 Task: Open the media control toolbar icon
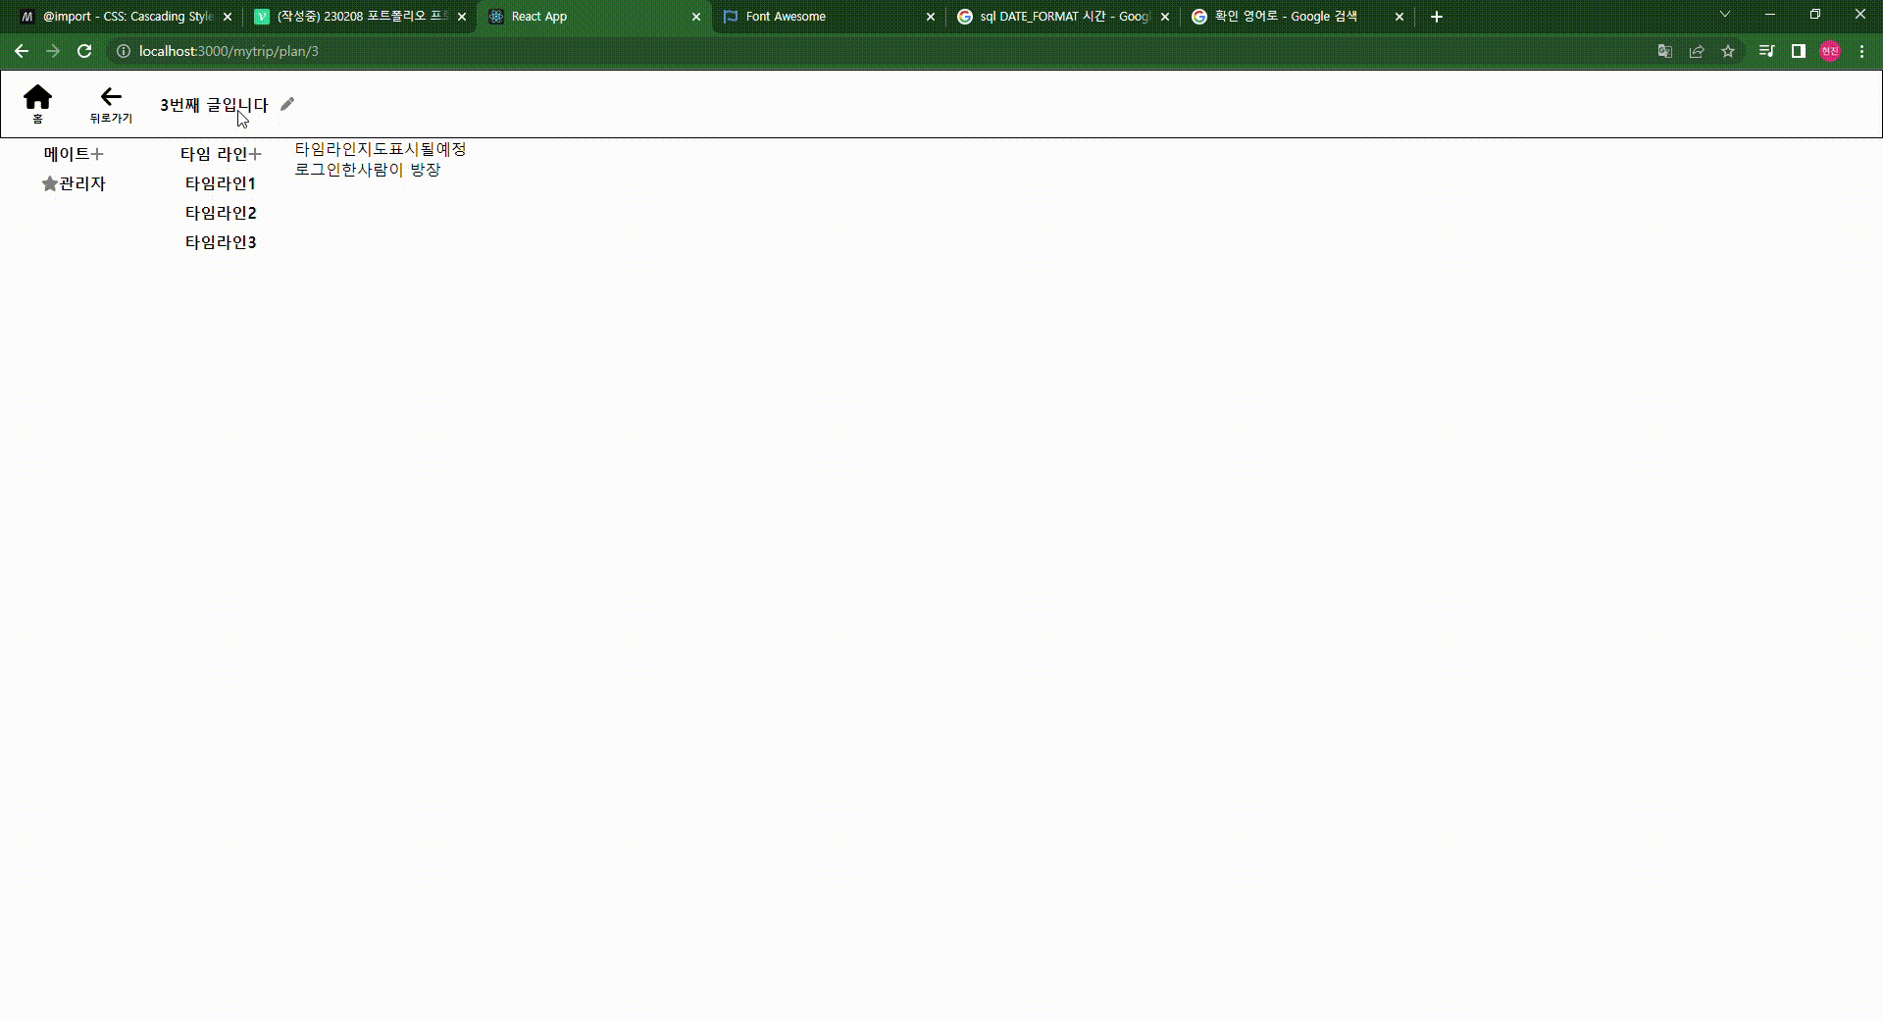coord(1767,51)
